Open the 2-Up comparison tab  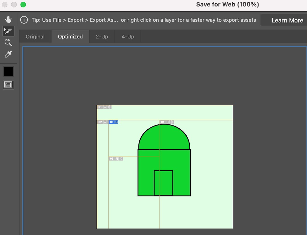(x=102, y=36)
